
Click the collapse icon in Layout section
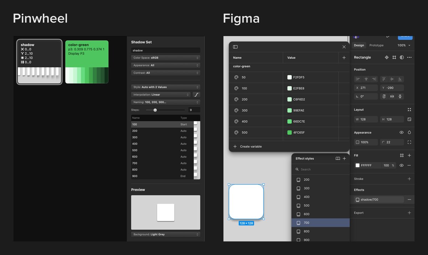(x=409, y=110)
